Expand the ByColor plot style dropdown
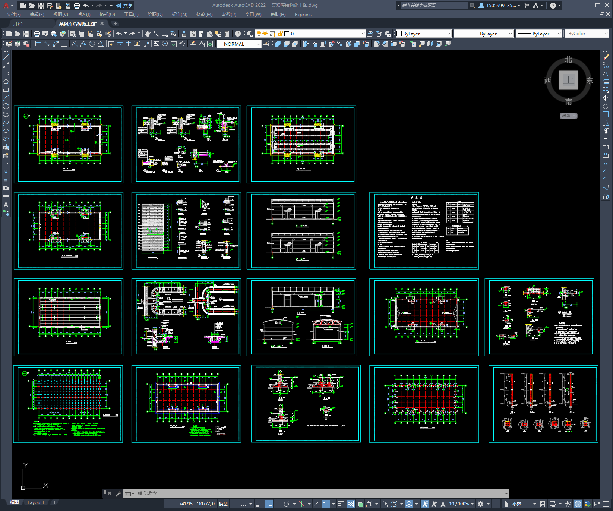Image resolution: width=613 pixels, height=511 pixels. pos(606,34)
